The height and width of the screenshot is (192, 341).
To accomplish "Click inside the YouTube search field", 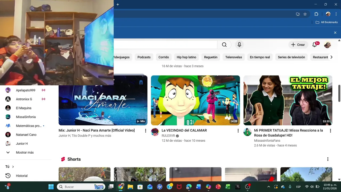I will click(165, 45).
